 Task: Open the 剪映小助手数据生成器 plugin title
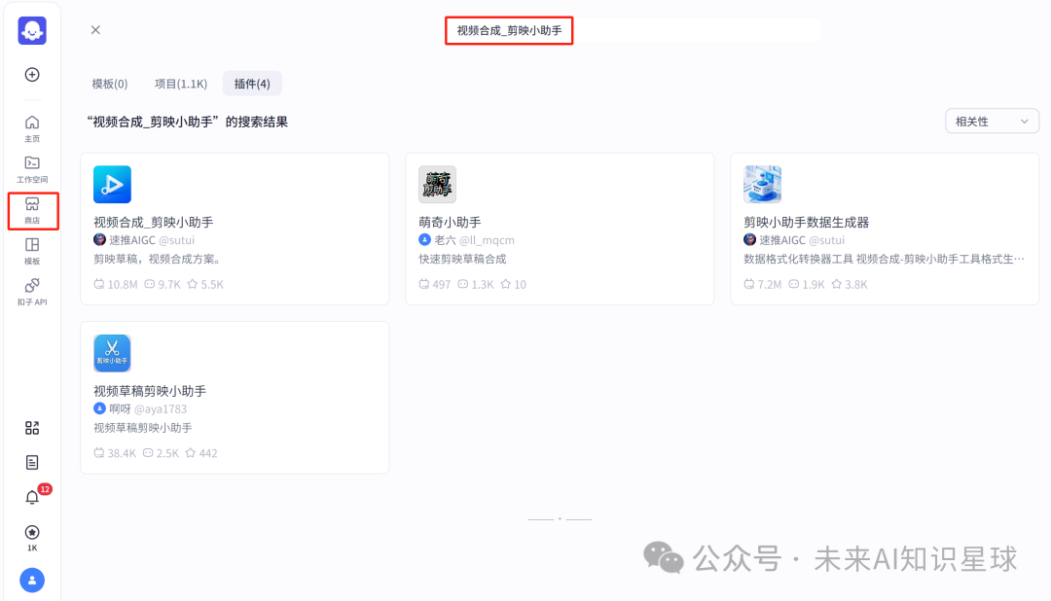(807, 222)
